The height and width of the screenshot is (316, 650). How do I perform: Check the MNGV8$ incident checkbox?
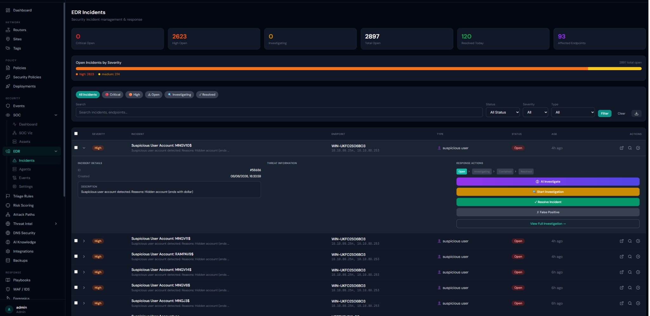(76, 287)
